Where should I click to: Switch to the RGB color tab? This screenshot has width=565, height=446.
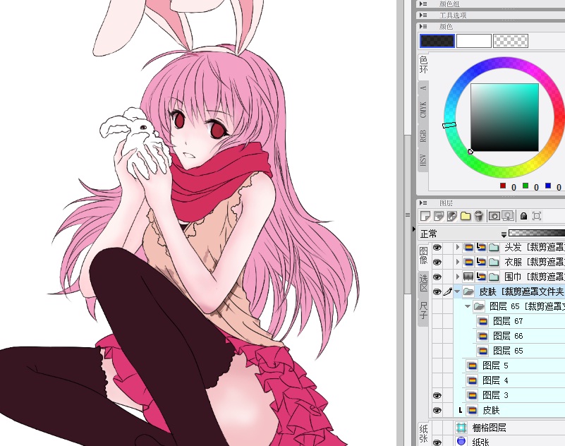coord(423,135)
